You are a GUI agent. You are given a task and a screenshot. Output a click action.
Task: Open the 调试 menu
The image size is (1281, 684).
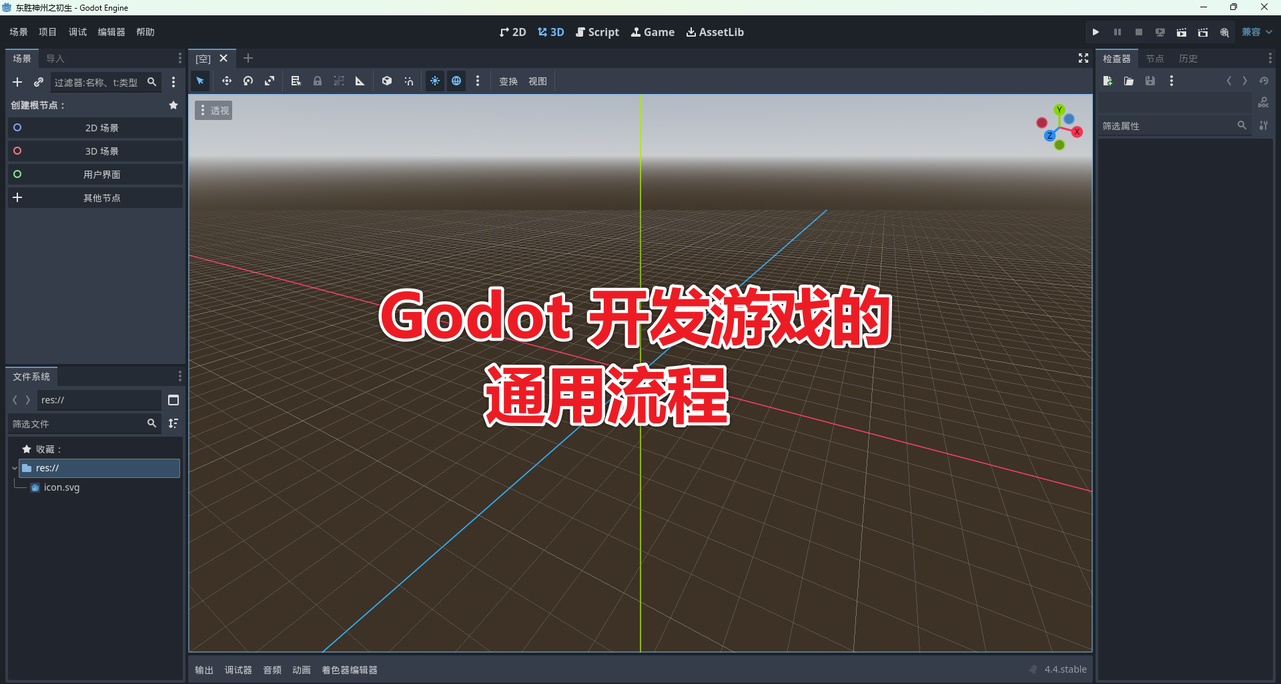pyautogui.click(x=77, y=32)
